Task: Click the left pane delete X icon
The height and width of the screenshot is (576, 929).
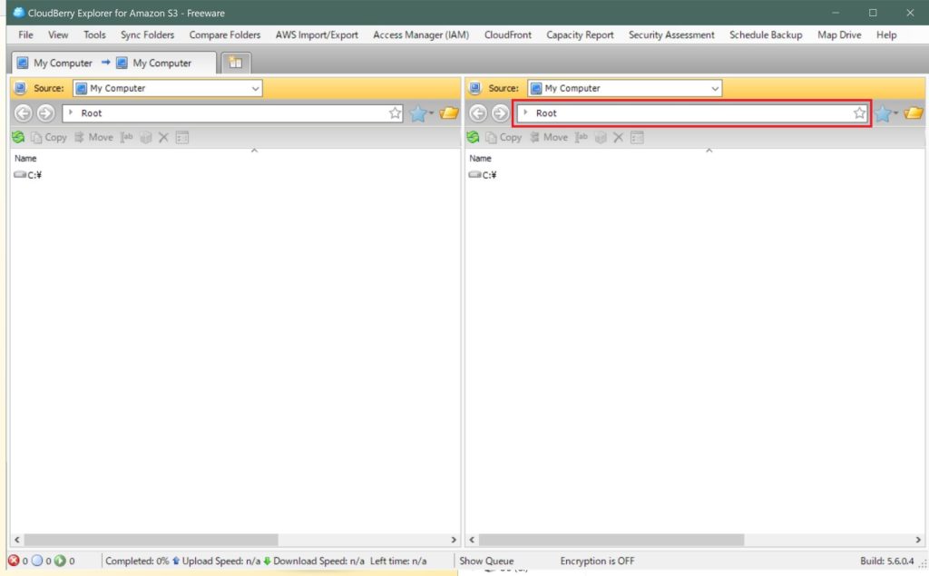Action: tap(163, 138)
